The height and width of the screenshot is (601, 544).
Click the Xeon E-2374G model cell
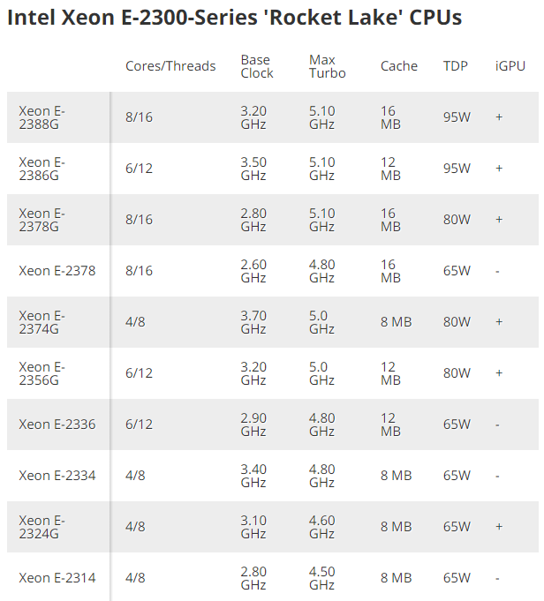coord(42,322)
